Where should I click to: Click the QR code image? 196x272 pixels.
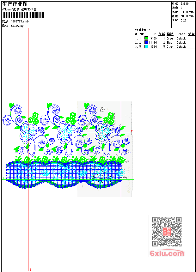click(167, 232)
